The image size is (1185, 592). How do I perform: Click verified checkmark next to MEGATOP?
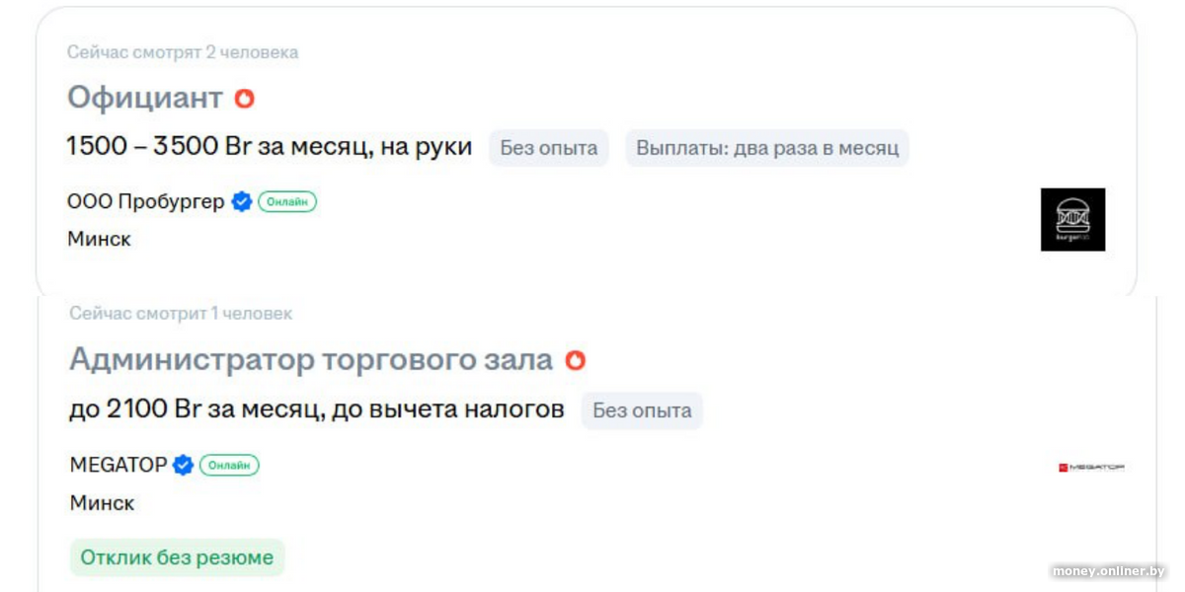[x=183, y=465]
